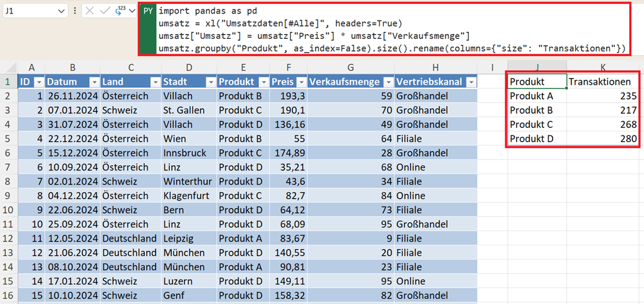Click the enter checkmark formula icon
This screenshot has height=304, width=644.
105,11
